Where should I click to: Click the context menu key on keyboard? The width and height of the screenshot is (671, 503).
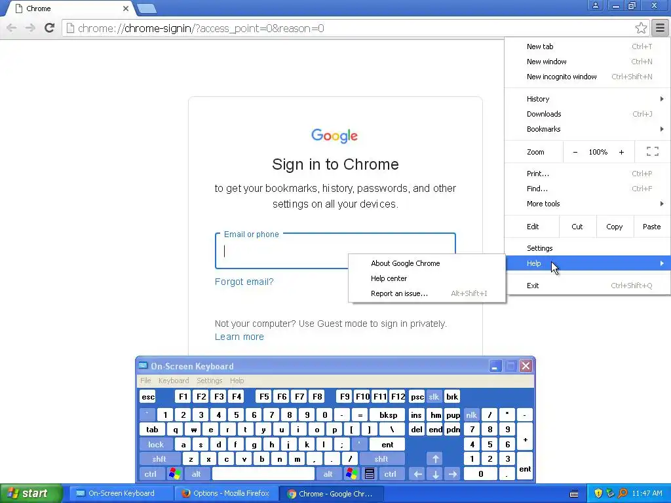(x=370, y=474)
